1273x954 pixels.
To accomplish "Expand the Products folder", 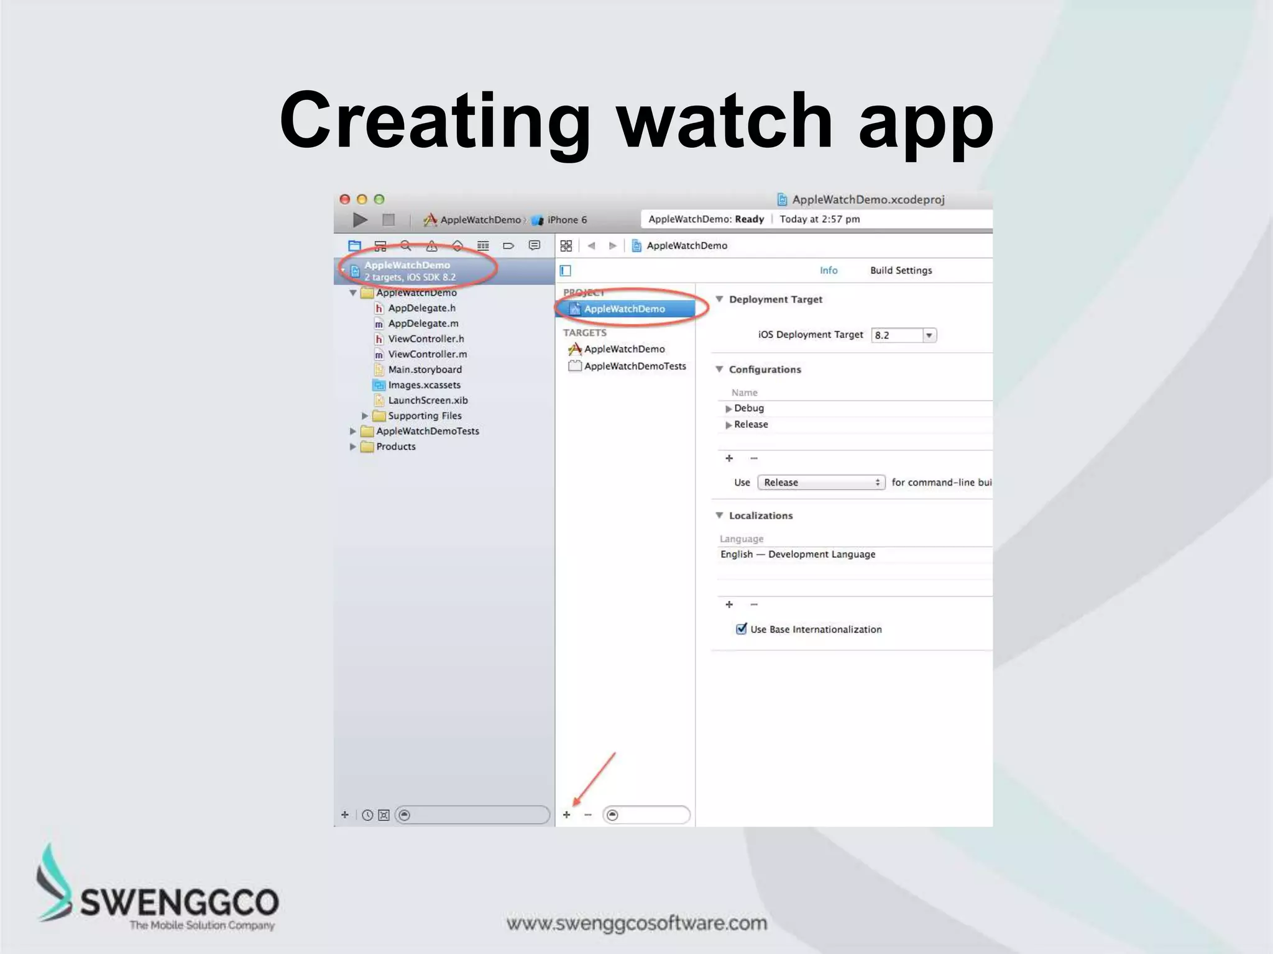I will 352,447.
